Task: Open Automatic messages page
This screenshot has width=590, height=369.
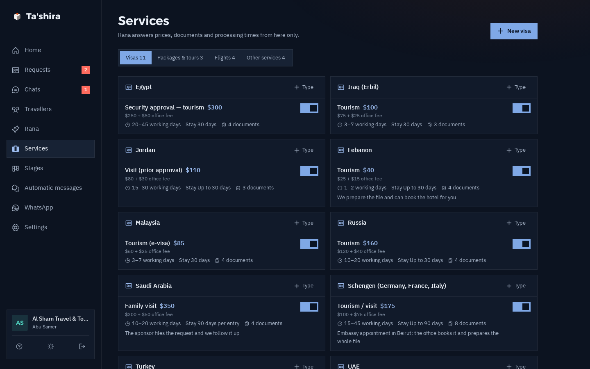Action: [50, 188]
